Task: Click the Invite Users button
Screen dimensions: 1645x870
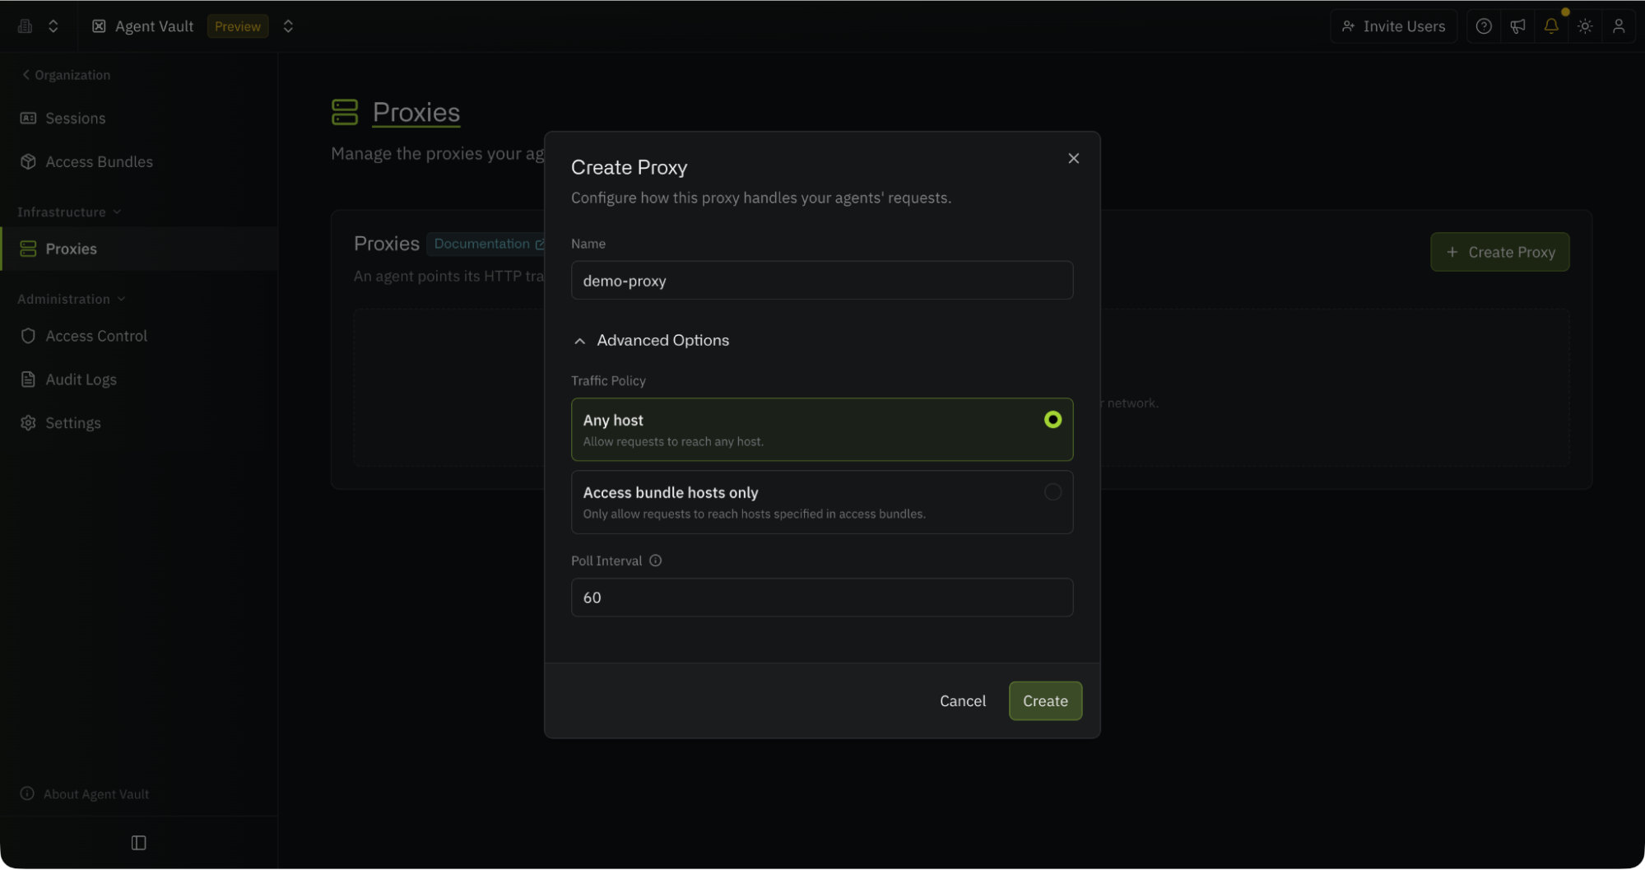Action: (x=1393, y=26)
